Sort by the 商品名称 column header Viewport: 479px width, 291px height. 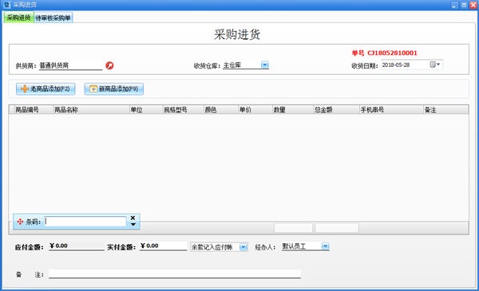[x=91, y=110]
